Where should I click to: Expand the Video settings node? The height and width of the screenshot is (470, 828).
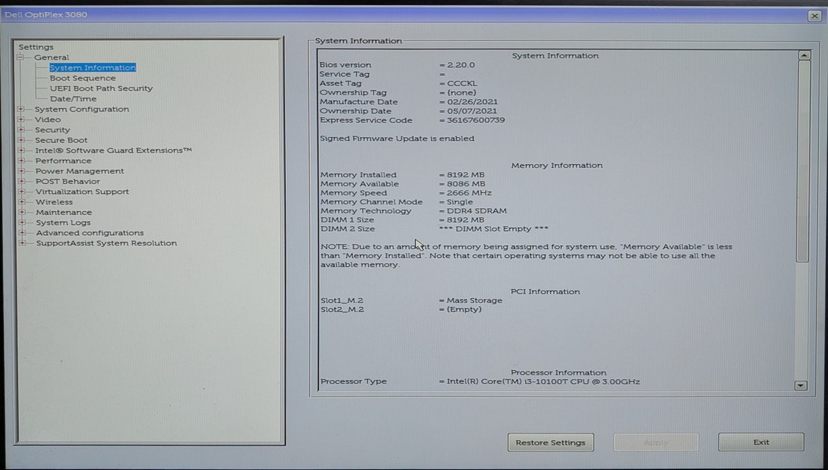coord(22,120)
